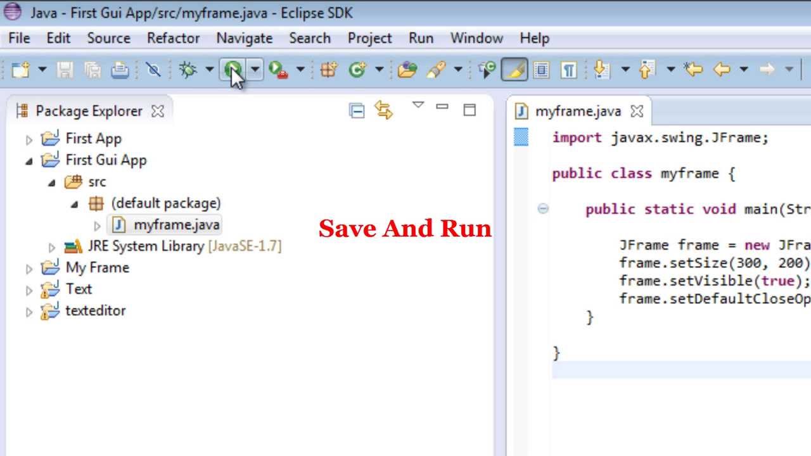Toggle Link with Editor icon
Image resolution: width=811 pixels, height=456 pixels.
coord(383,110)
